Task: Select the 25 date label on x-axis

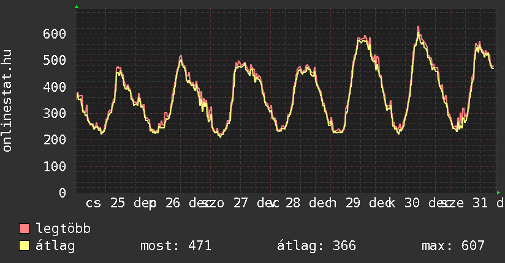Action: (x=118, y=203)
